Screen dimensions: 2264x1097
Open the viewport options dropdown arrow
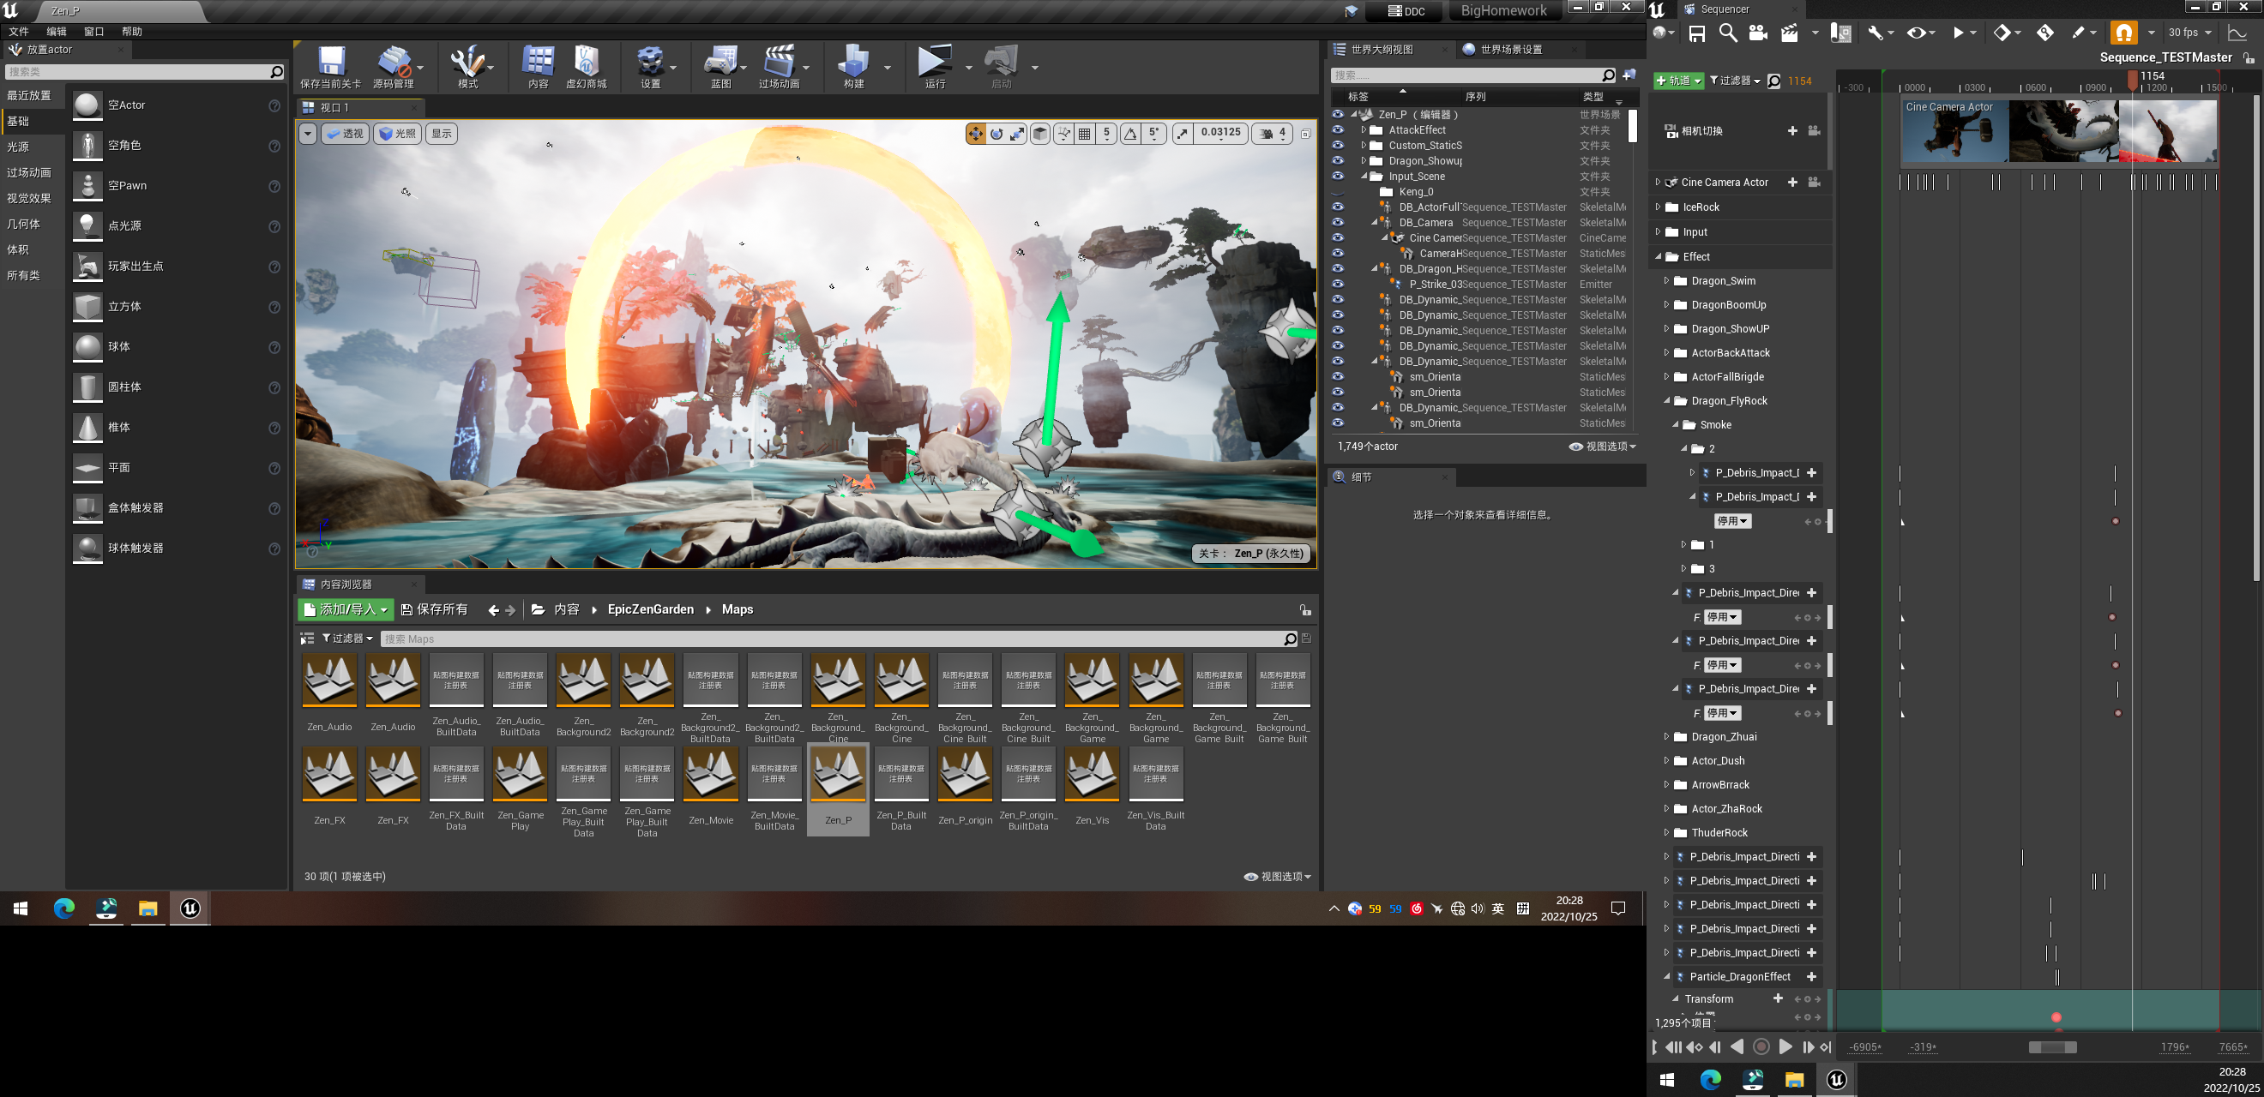tap(307, 134)
